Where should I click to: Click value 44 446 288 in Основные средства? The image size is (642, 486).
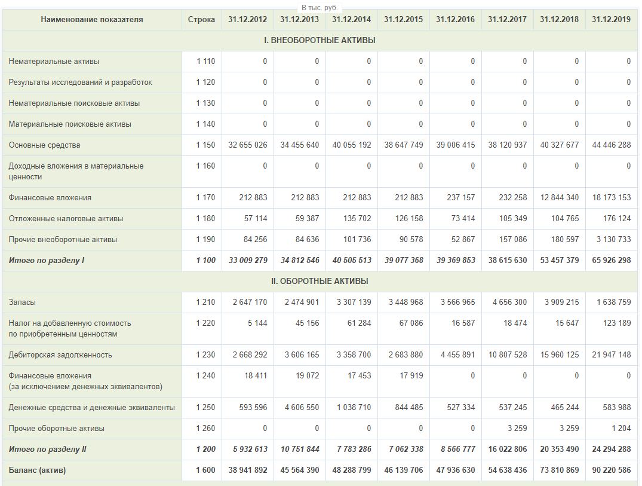click(612, 145)
